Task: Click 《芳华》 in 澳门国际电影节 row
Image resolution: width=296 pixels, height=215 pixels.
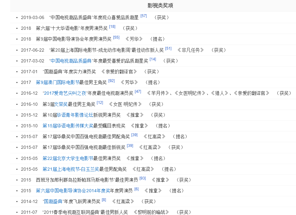Action: [x=129, y=82]
